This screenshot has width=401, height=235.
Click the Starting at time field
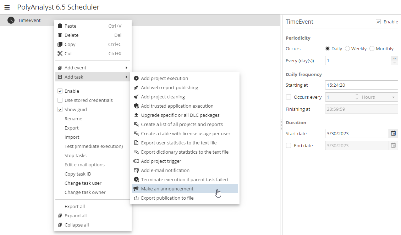click(x=361, y=85)
